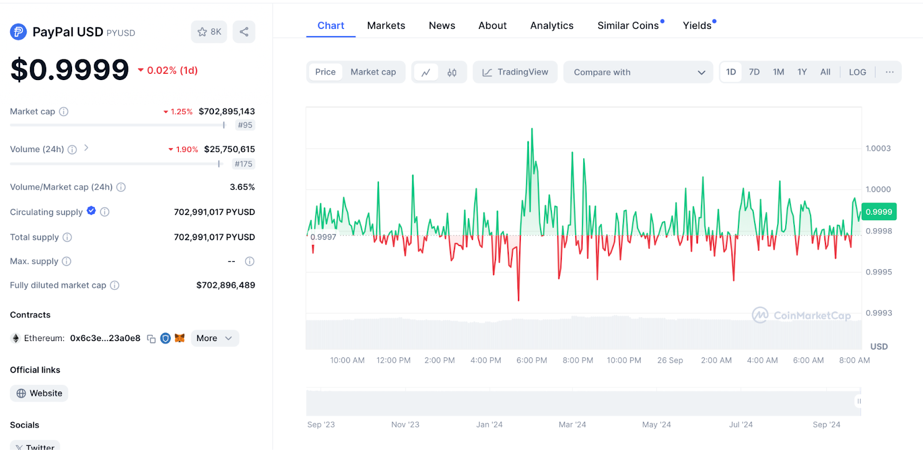923x450 pixels.
Task: Open the Twitter social link
Action: click(35, 447)
